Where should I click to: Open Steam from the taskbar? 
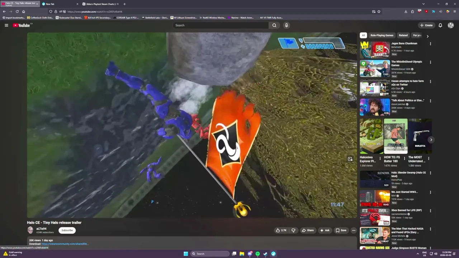[x=265, y=254]
